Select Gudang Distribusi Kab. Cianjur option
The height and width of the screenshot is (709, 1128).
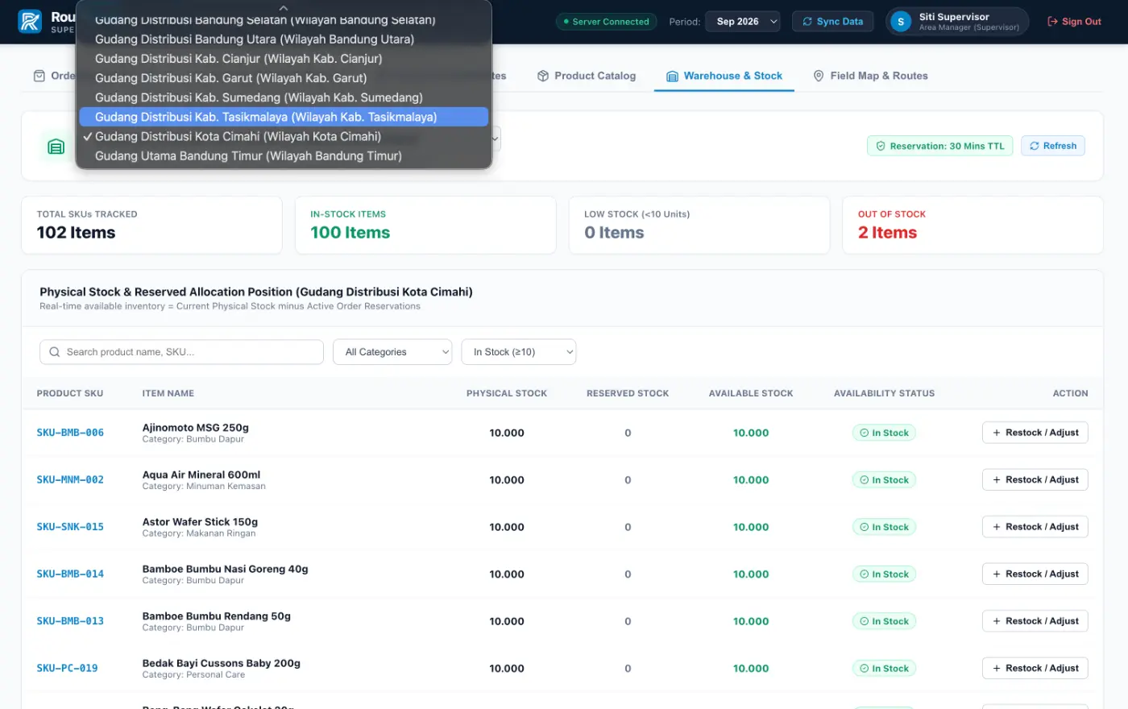284,58
